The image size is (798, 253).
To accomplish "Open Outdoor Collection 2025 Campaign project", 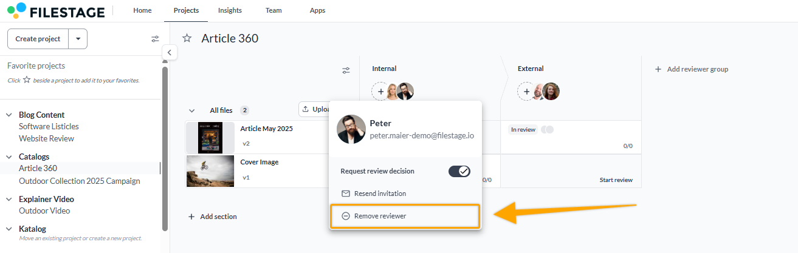I will click(x=80, y=181).
